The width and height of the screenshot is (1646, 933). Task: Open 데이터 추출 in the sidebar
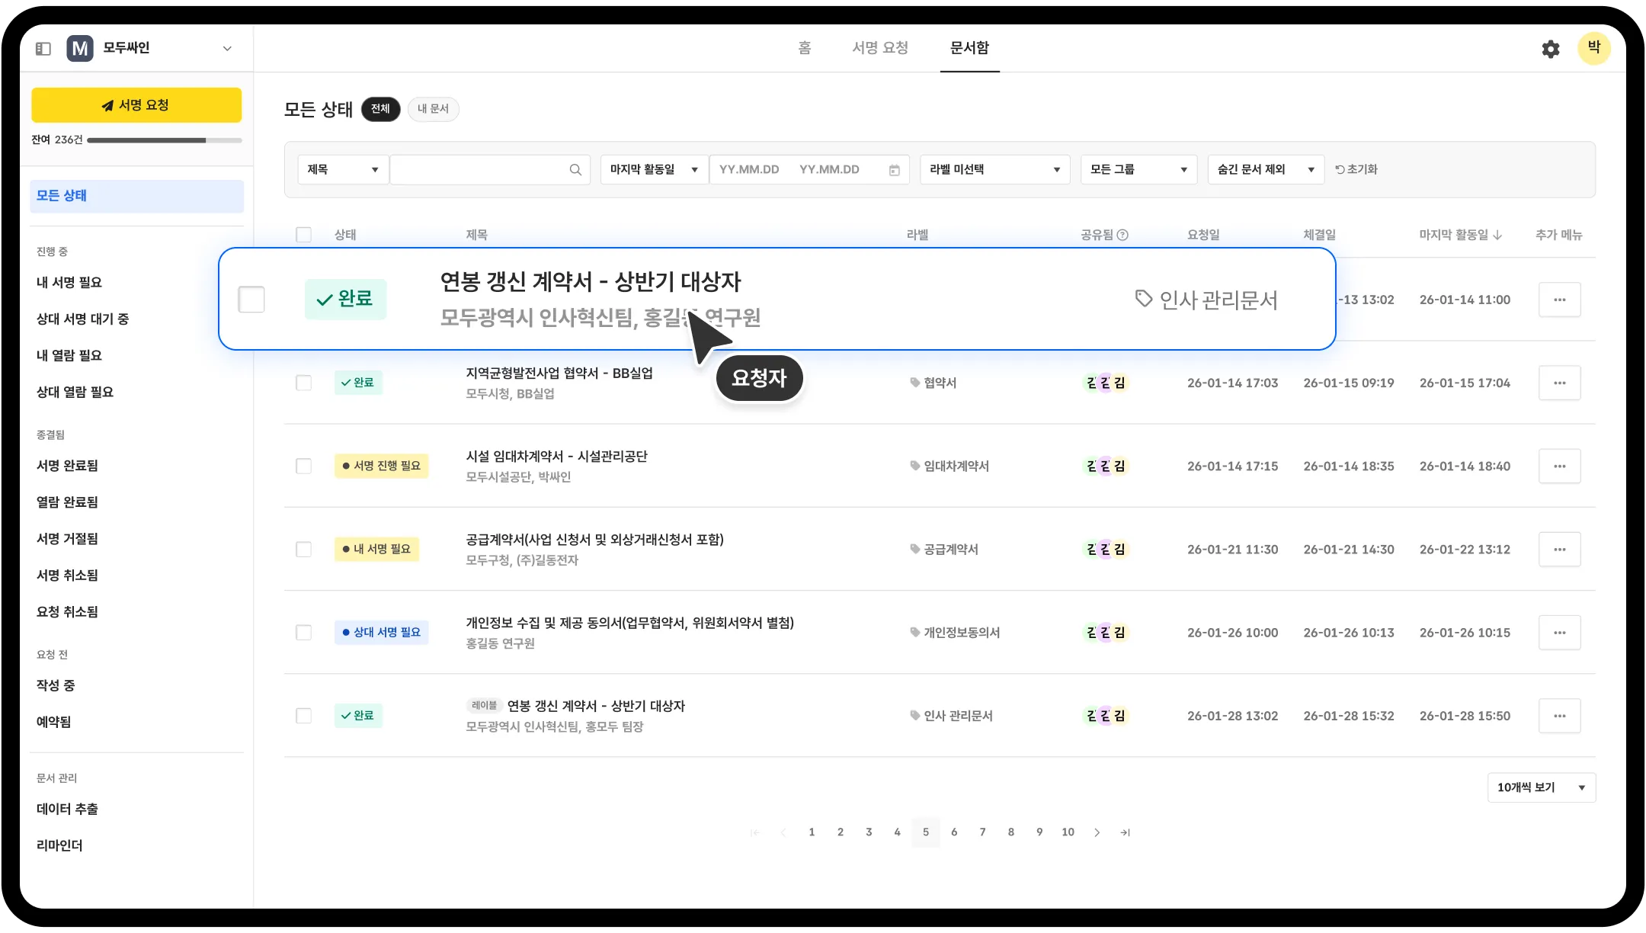pos(67,809)
